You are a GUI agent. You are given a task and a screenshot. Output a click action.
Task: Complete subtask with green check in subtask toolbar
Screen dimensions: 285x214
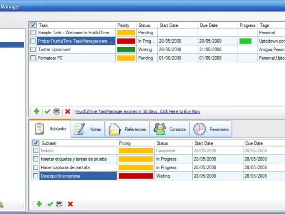(50, 204)
